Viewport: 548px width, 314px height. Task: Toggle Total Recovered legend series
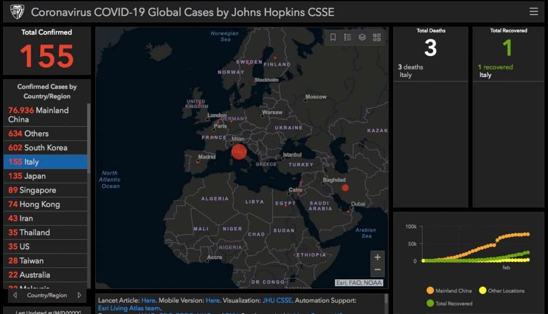tap(450, 303)
